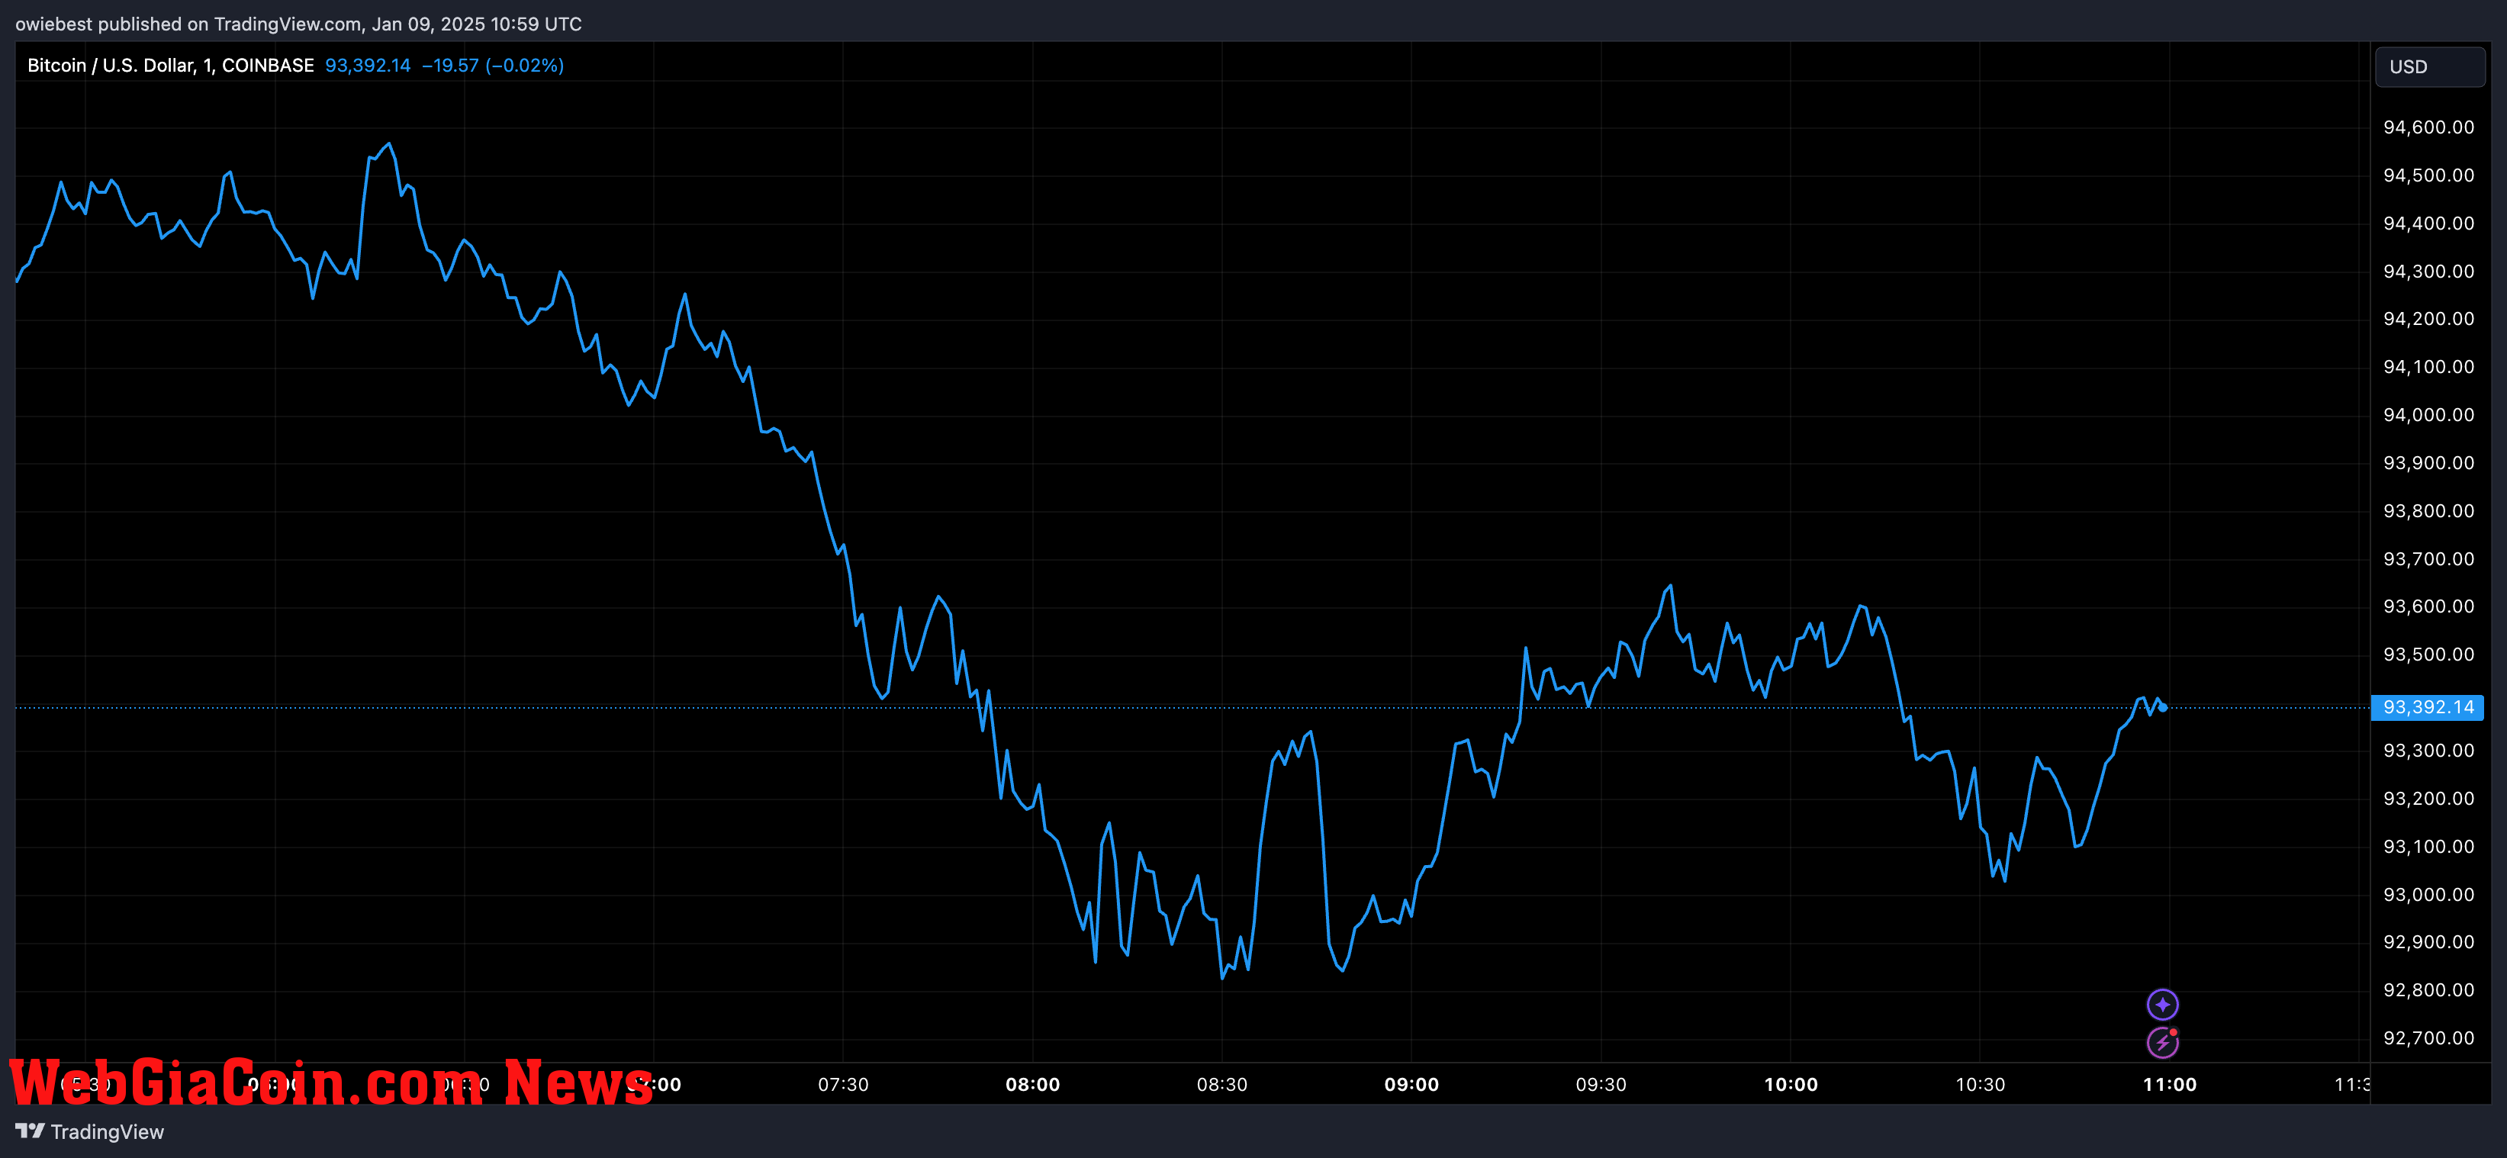Click the 09:00 time axis label
Screen dimensions: 2507x1158
pyautogui.click(x=1411, y=1085)
